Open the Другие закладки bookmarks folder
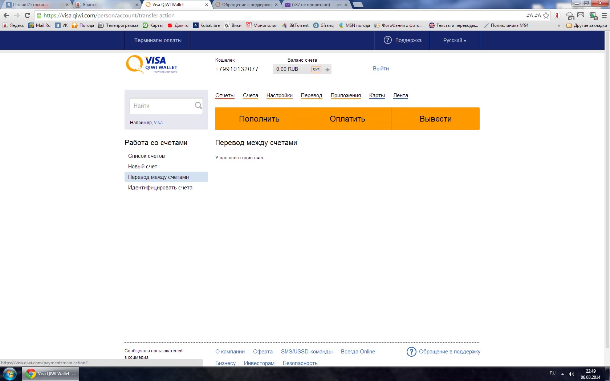 click(586, 25)
